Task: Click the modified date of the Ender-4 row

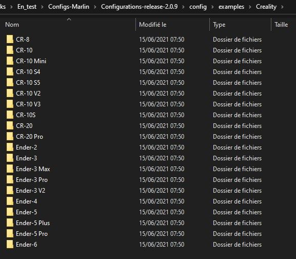Action: click(x=162, y=201)
